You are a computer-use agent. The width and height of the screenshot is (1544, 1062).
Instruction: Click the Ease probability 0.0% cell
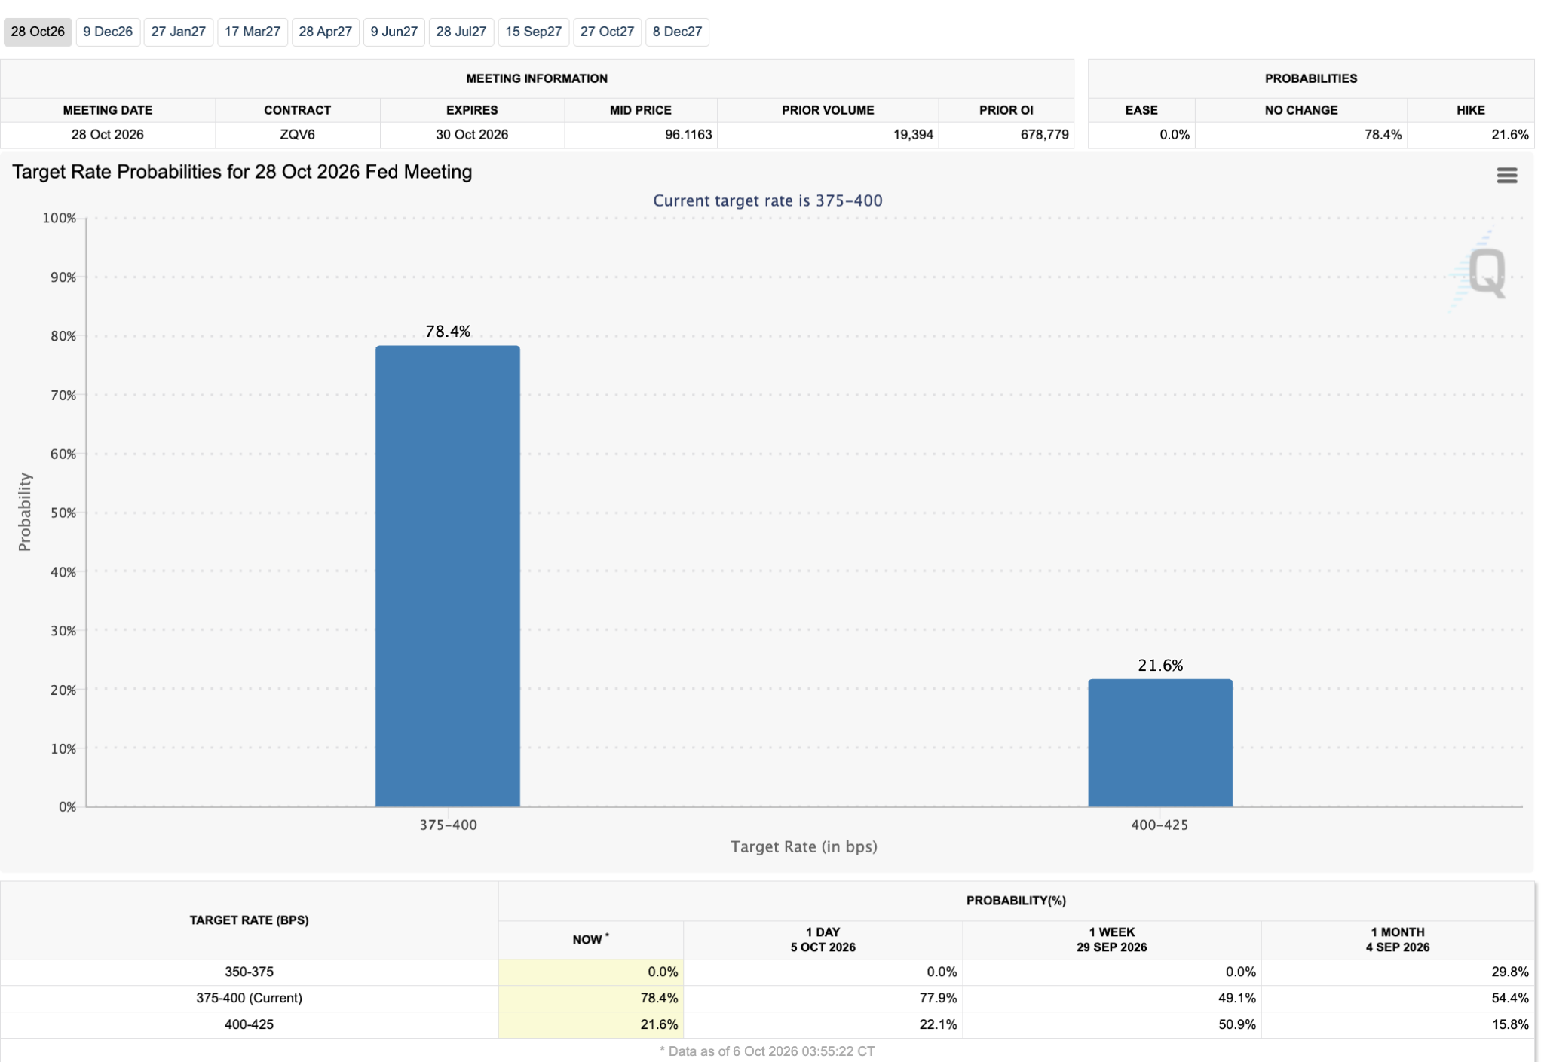(1142, 135)
